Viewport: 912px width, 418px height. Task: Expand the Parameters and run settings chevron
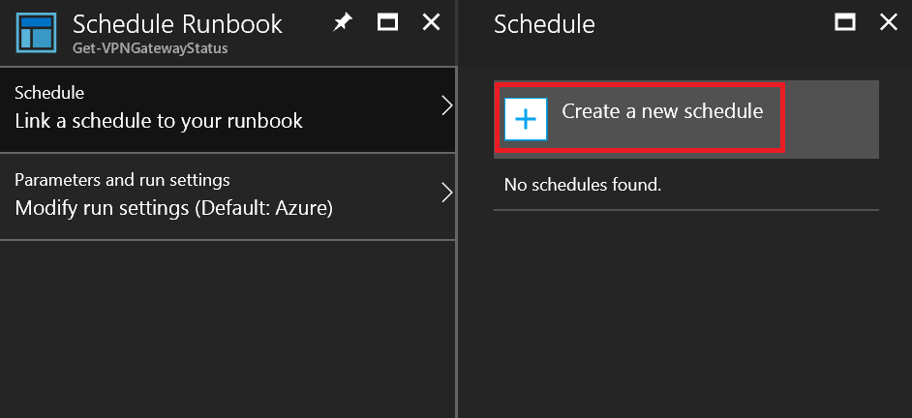coord(446,193)
